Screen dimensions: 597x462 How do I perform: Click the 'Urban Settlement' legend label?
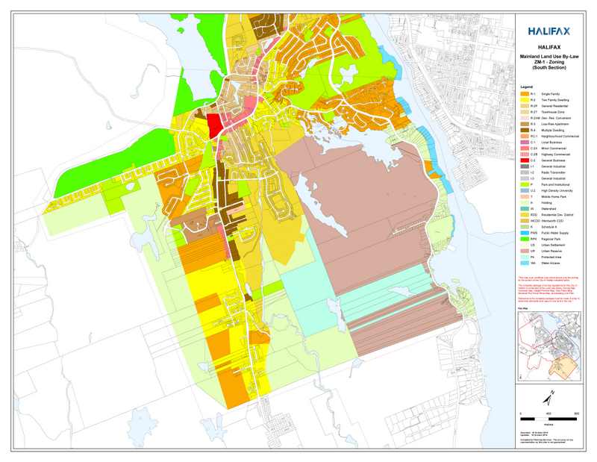553,245
